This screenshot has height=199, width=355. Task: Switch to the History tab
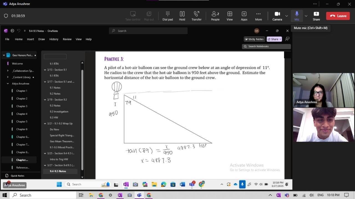pyautogui.click(x=54, y=39)
